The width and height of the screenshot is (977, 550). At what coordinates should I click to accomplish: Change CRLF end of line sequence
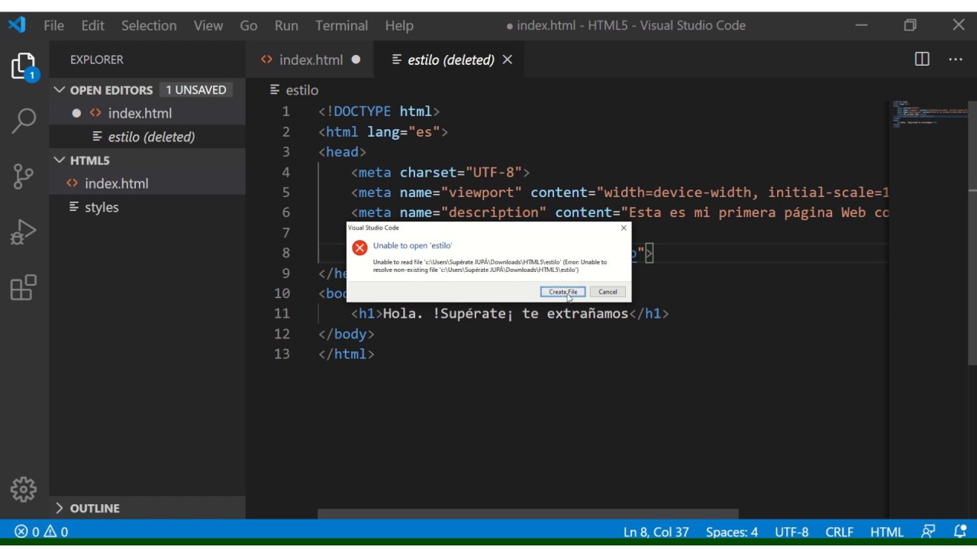840,532
